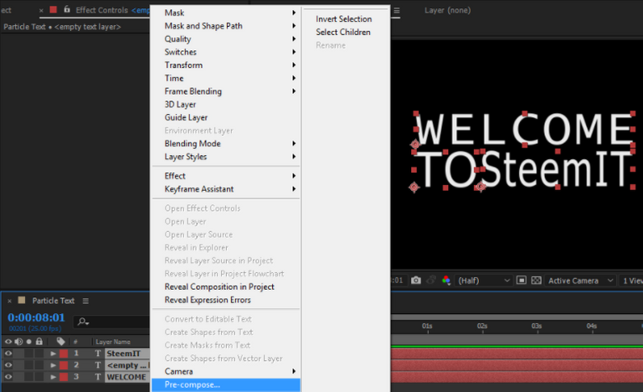Enable solo for the WELCOME layer
The image size is (643, 392).
[x=28, y=377]
